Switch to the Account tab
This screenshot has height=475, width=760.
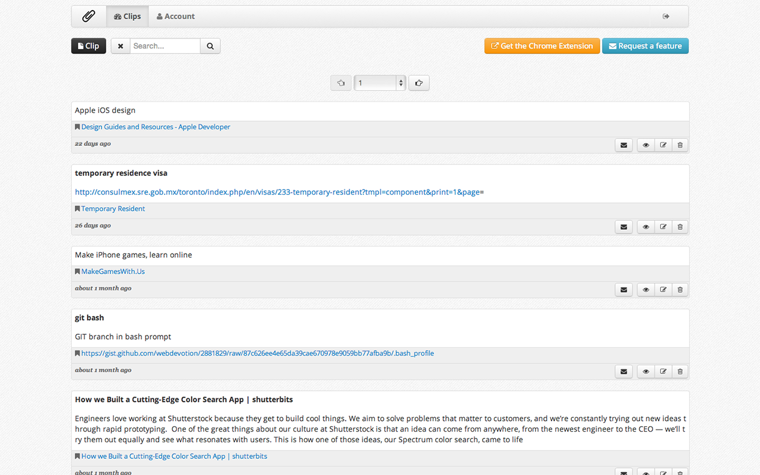[x=176, y=17]
